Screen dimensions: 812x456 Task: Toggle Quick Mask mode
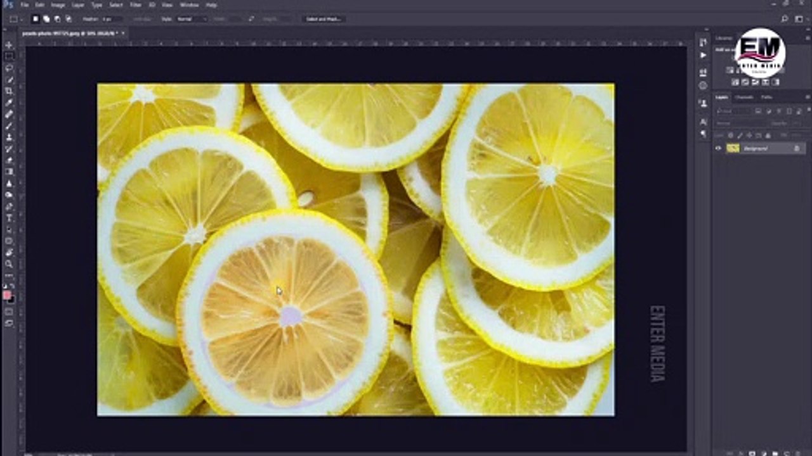[x=9, y=312]
